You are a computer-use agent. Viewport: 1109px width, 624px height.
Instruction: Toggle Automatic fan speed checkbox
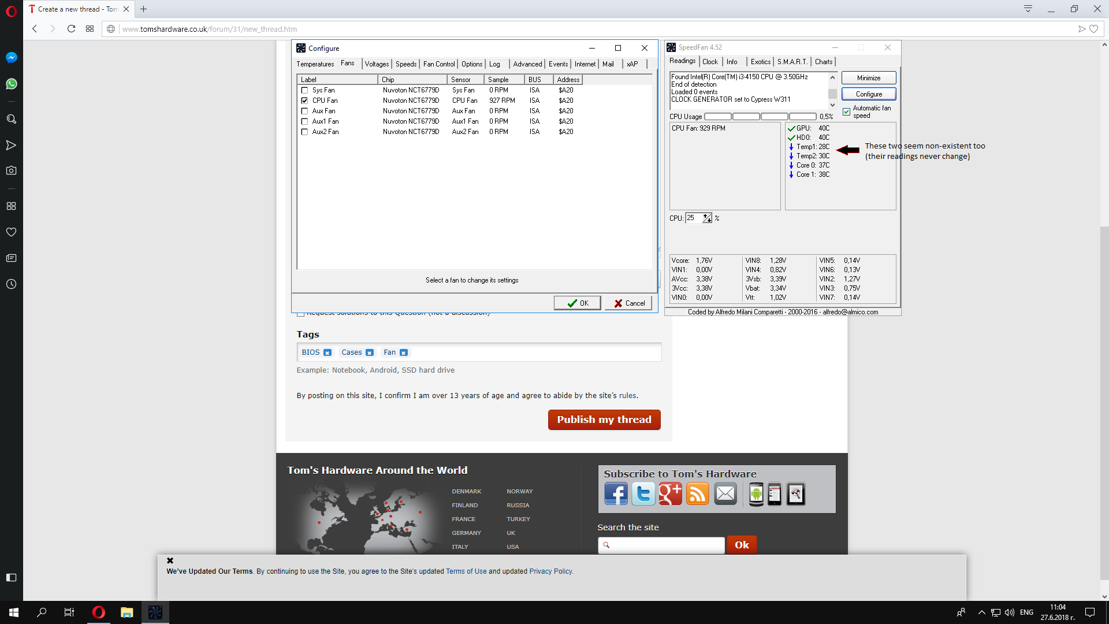(846, 112)
